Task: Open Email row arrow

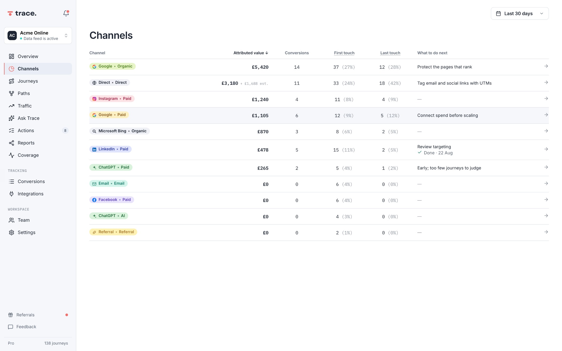Action: [546, 183]
